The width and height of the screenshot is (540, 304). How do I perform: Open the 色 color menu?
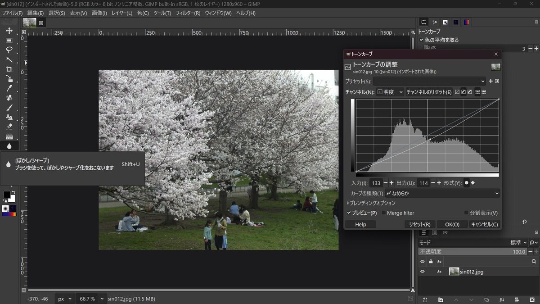pos(142,13)
